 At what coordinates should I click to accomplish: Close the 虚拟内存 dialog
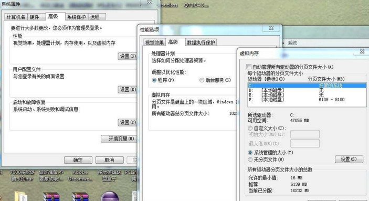tap(362, 51)
